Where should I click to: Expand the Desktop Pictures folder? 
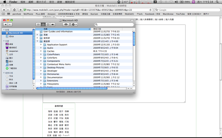point(41,68)
